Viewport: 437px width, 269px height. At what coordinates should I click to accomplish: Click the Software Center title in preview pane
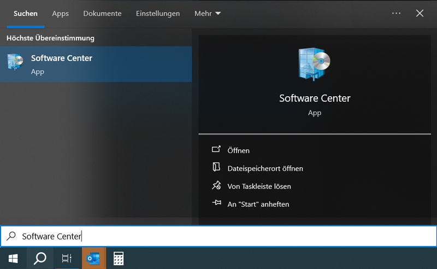coord(315,98)
